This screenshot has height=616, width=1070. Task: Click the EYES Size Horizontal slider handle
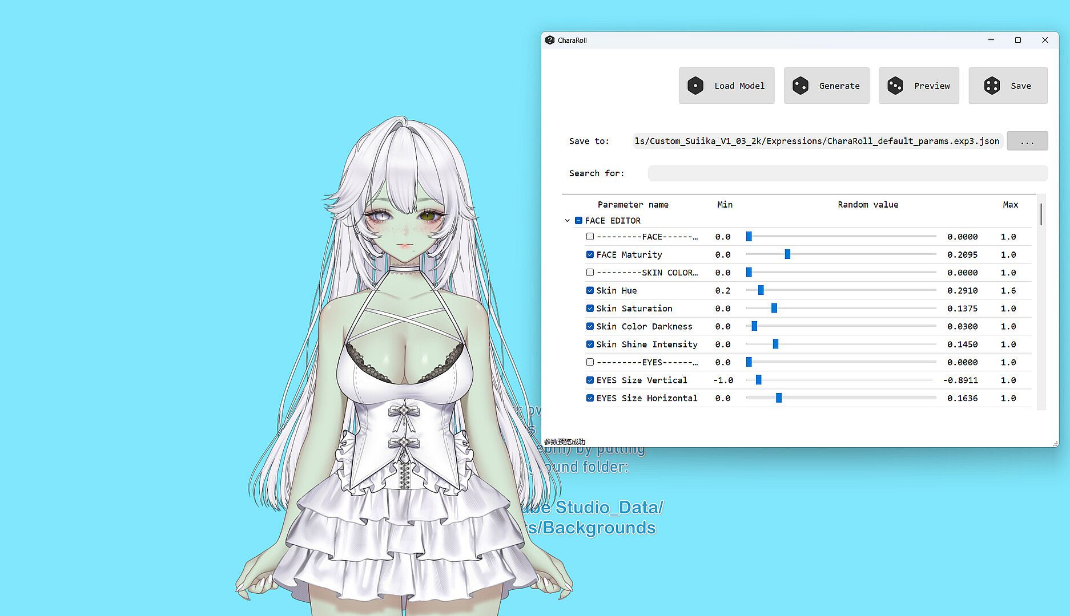click(x=779, y=398)
